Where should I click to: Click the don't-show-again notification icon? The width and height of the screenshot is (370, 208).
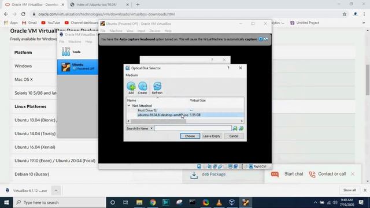click(x=266, y=39)
